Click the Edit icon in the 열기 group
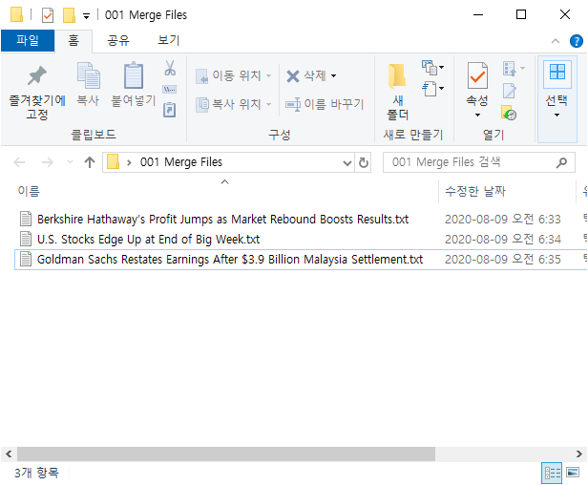The height and width of the screenshot is (485, 588). pyautogui.click(x=510, y=91)
